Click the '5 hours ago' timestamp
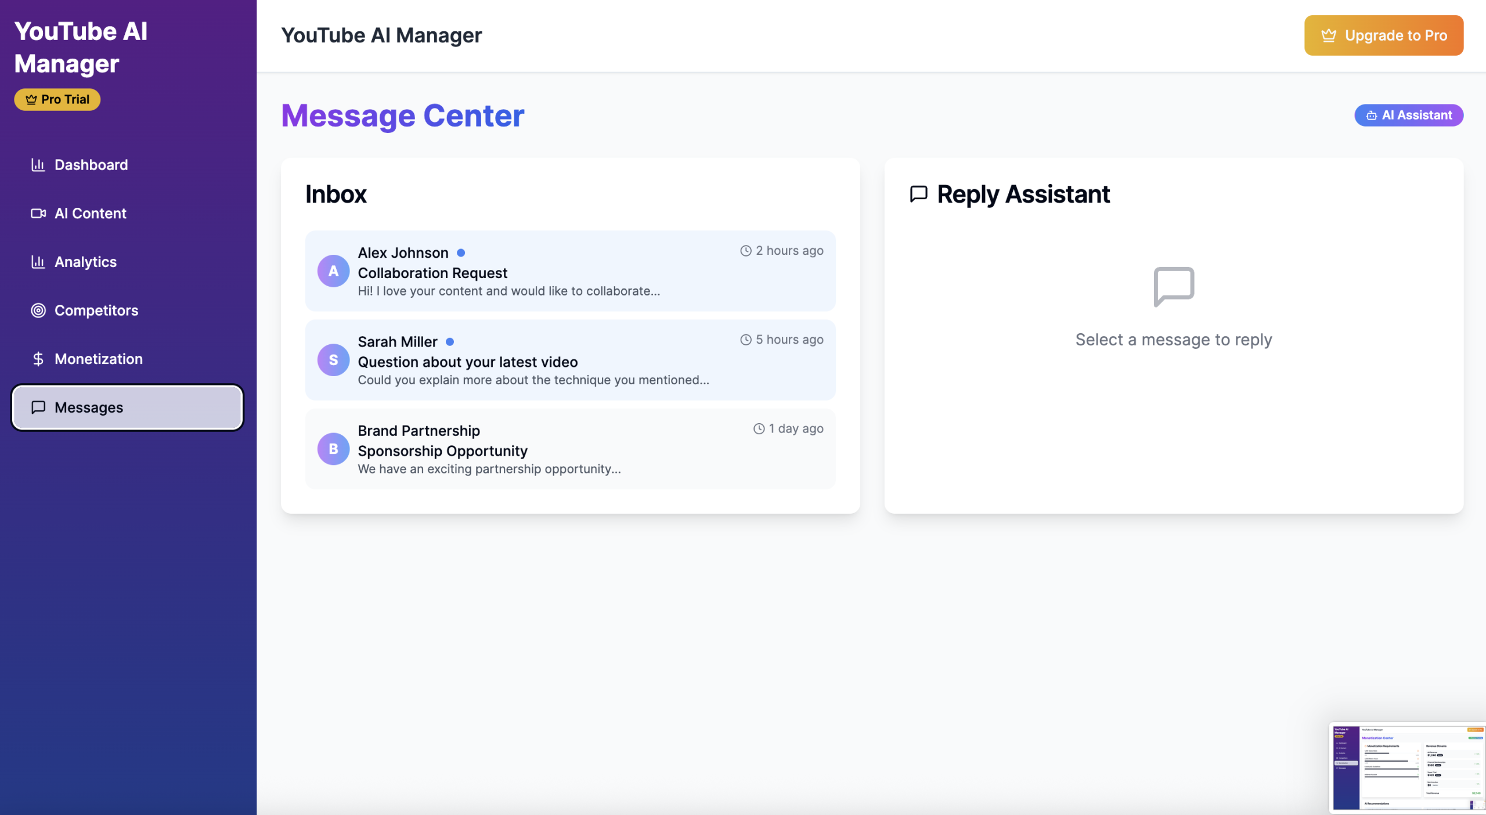The width and height of the screenshot is (1486, 815). 789,340
